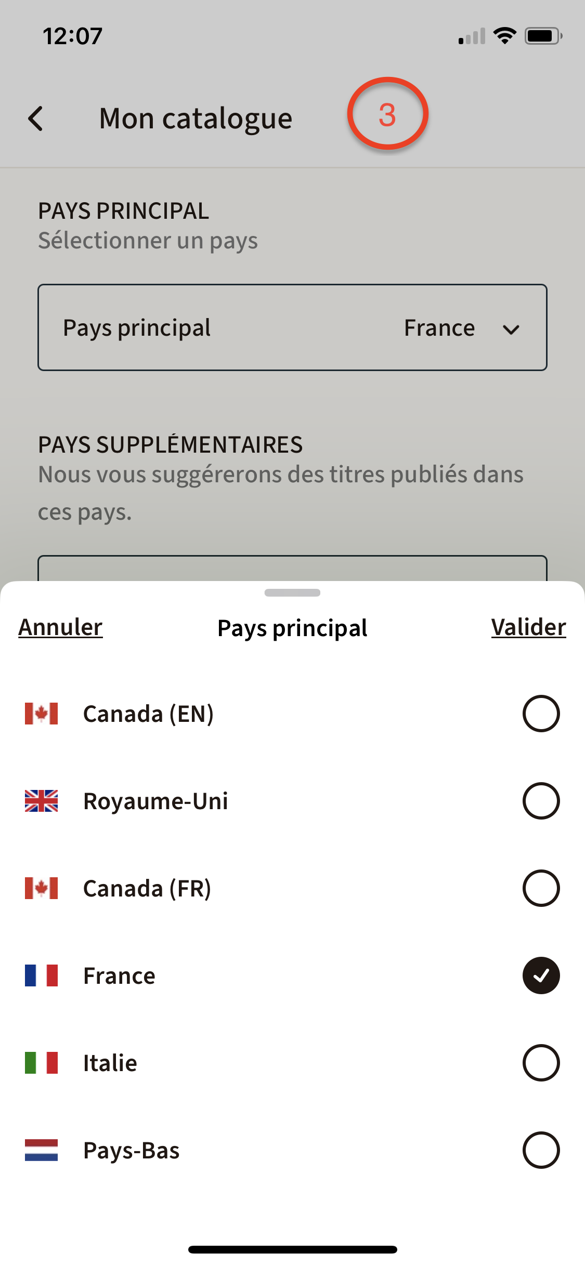Open the additional countries selector box
The image size is (585, 1266).
tap(292, 568)
